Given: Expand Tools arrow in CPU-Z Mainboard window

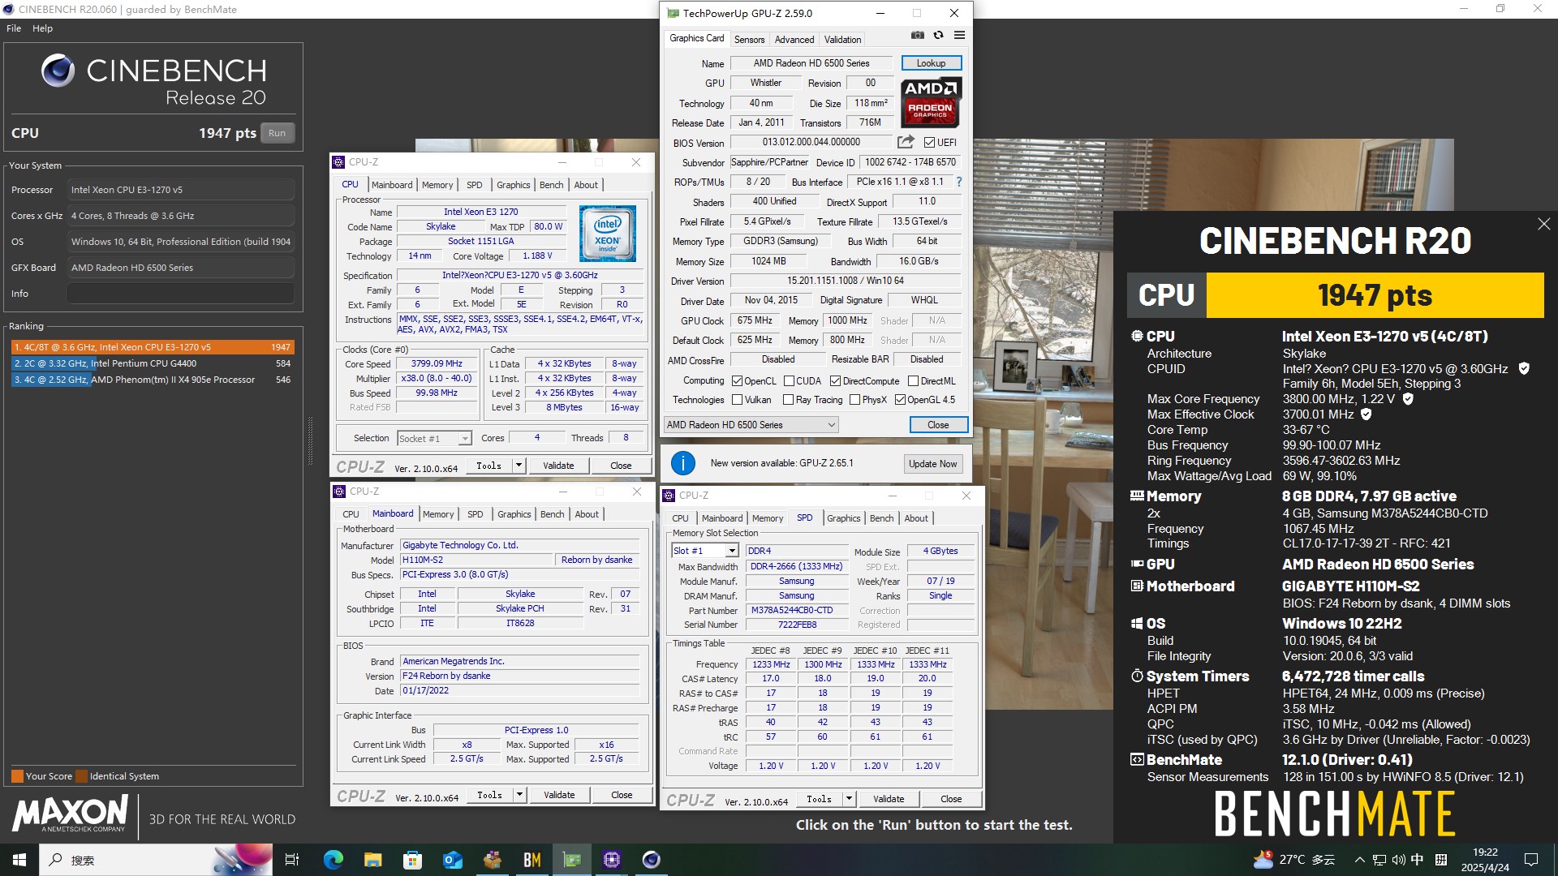Looking at the screenshot, I should (519, 795).
